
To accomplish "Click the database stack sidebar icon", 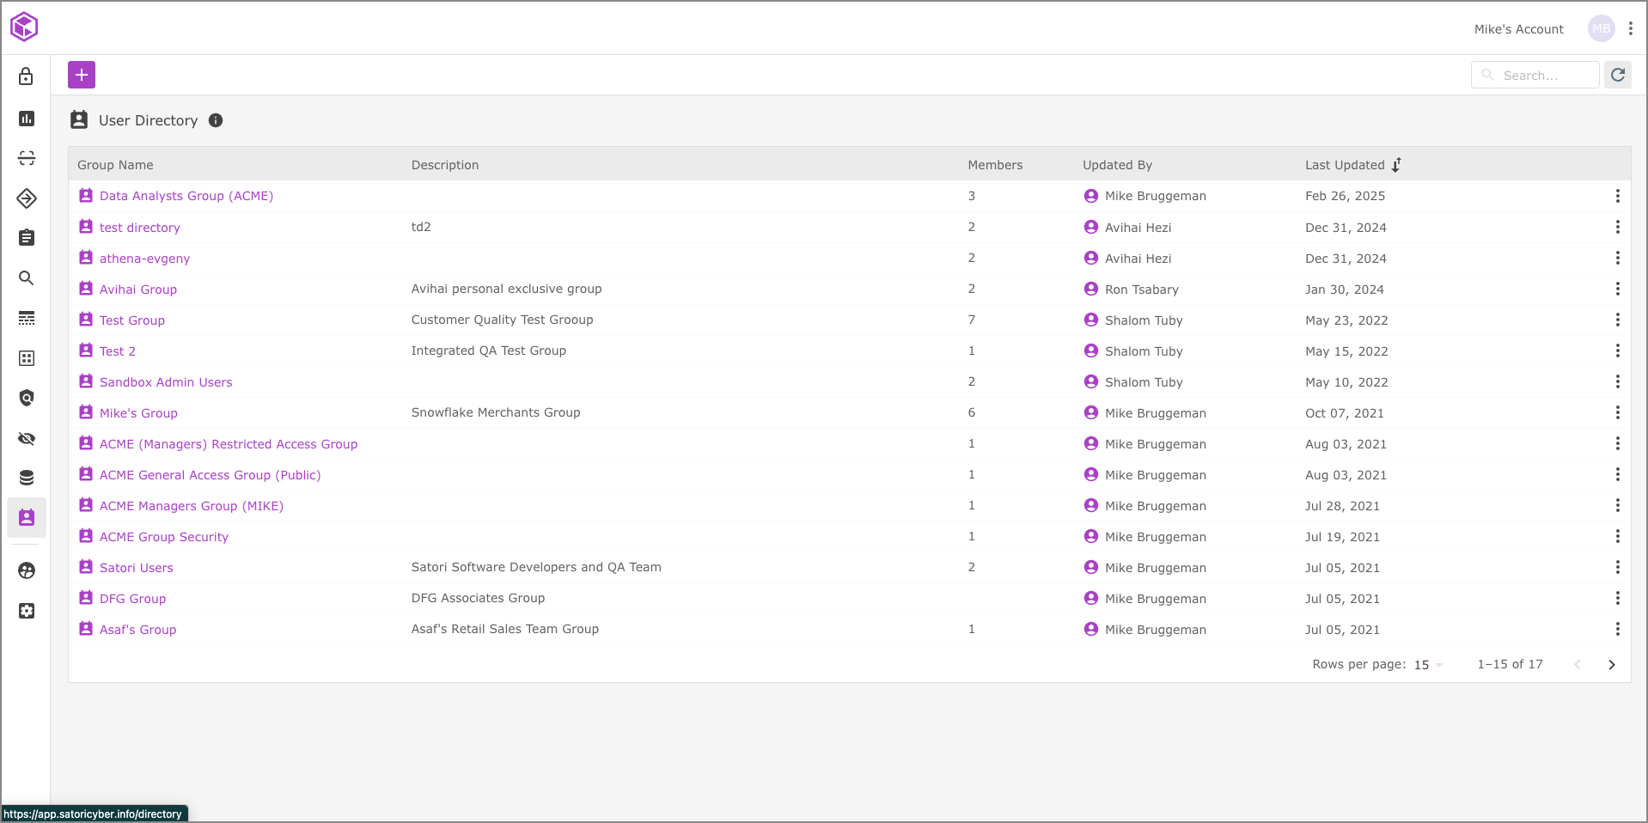I will pyautogui.click(x=27, y=478).
